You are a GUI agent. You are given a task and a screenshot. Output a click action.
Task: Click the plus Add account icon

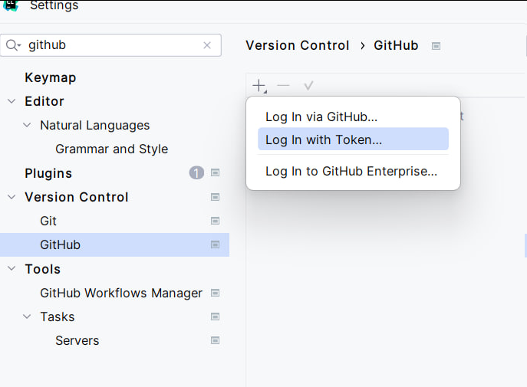[259, 86]
